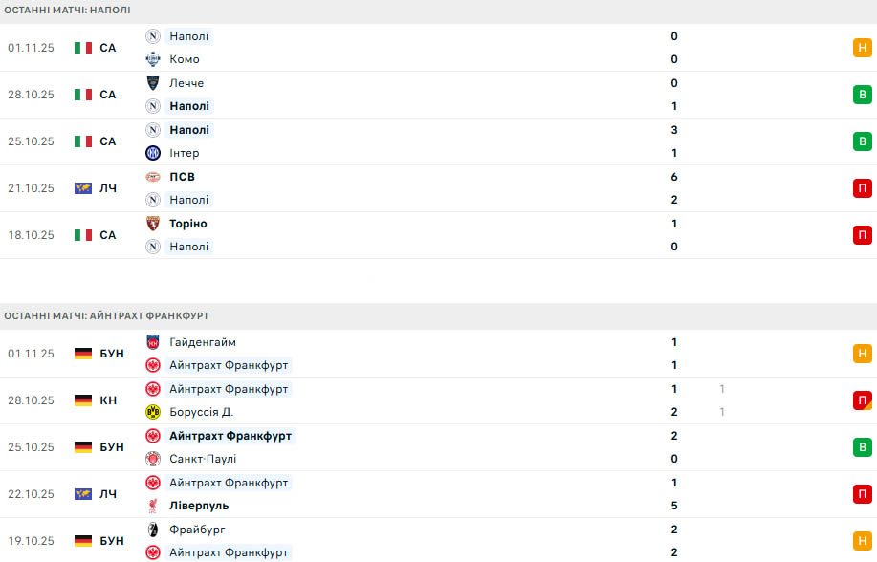
Task: Select the Інтер team name
Action: [x=185, y=153]
